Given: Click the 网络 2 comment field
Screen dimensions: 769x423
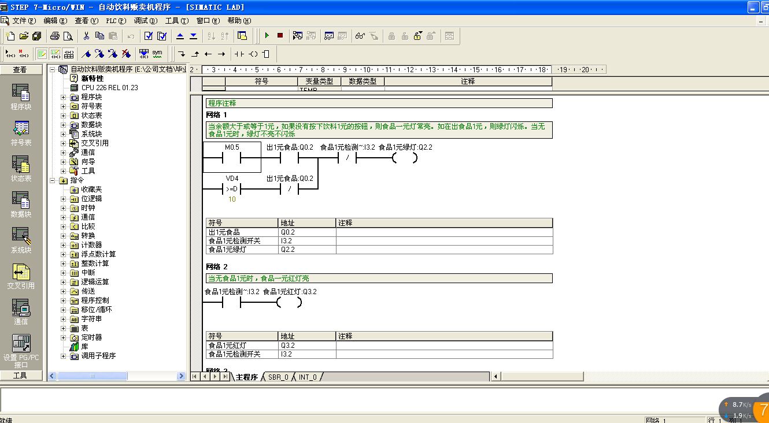Looking at the screenshot, I should pyautogui.click(x=379, y=279).
